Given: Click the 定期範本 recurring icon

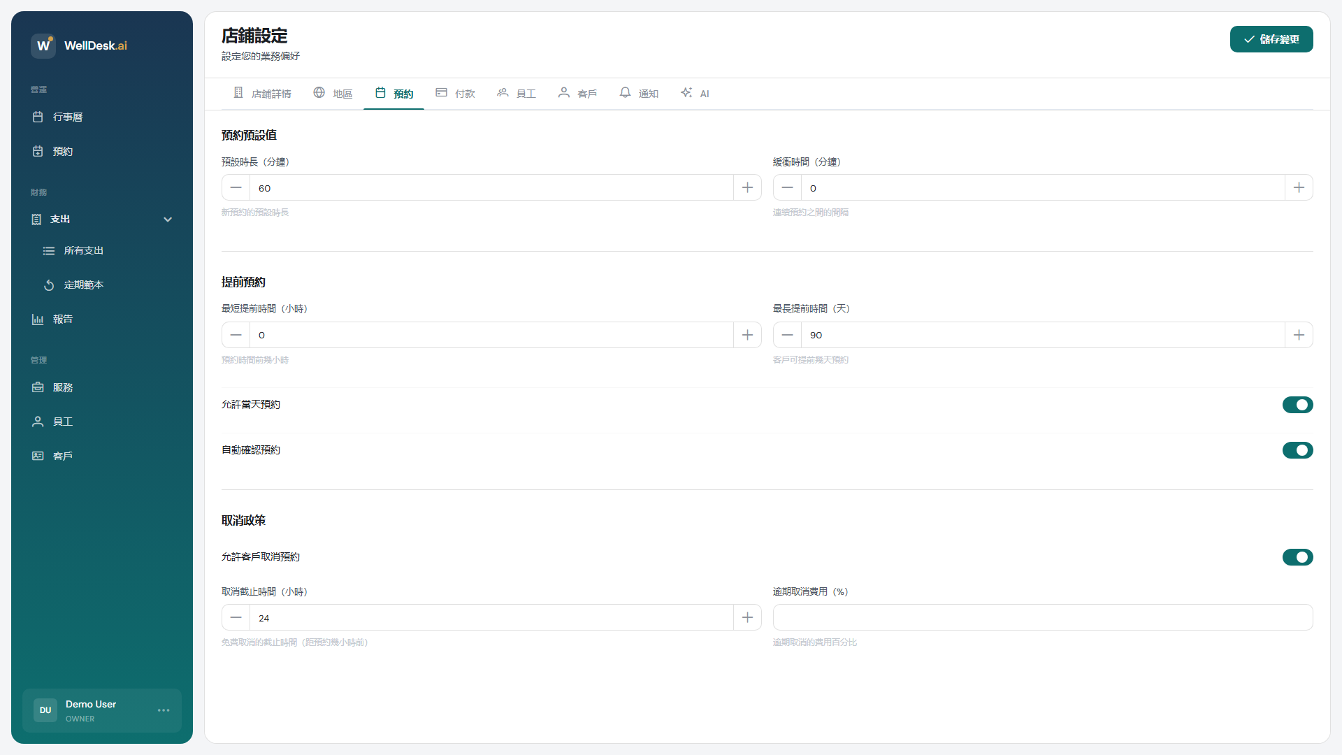Looking at the screenshot, I should tap(49, 285).
